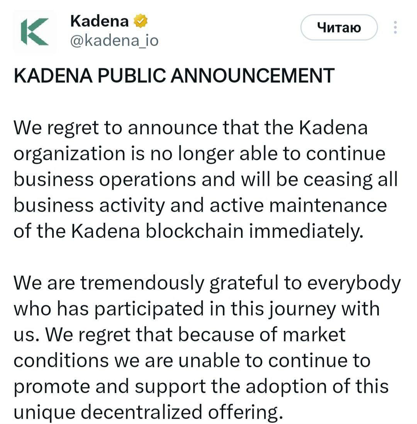
Task: Click the @kadena_io handle
Action: click(114, 40)
